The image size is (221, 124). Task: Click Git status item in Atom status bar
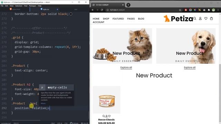85,123
